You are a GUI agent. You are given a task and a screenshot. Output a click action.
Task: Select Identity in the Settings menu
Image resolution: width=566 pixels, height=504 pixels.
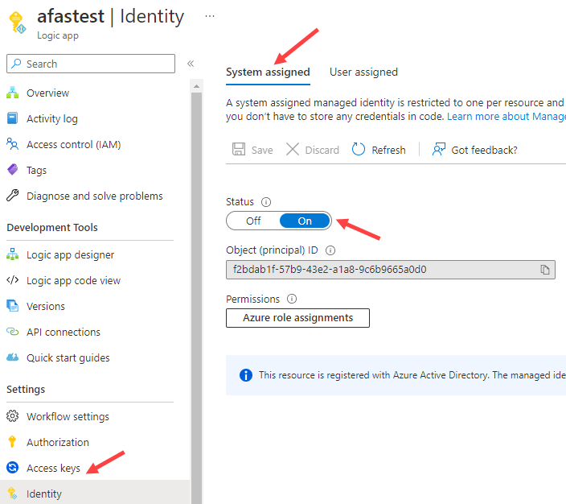pos(95,494)
